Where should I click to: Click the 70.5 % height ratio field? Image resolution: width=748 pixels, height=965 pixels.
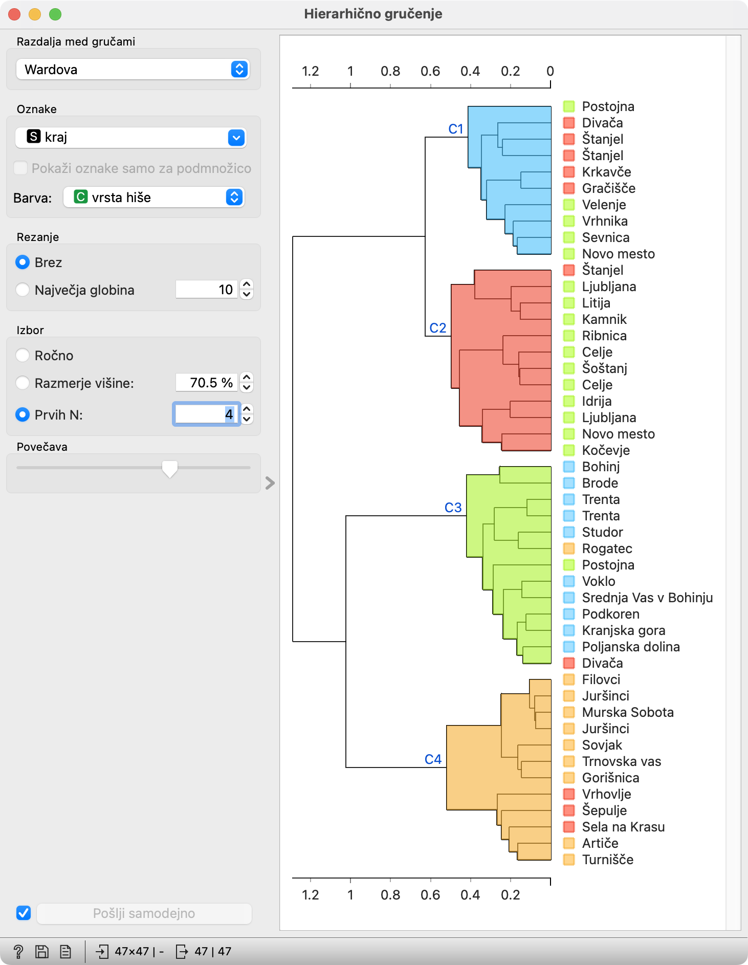point(206,382)
